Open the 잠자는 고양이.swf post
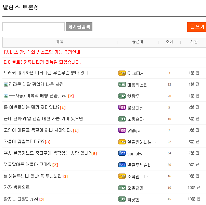Image resolution: width=206 pixels, height=205 pixels. [21, 199]
